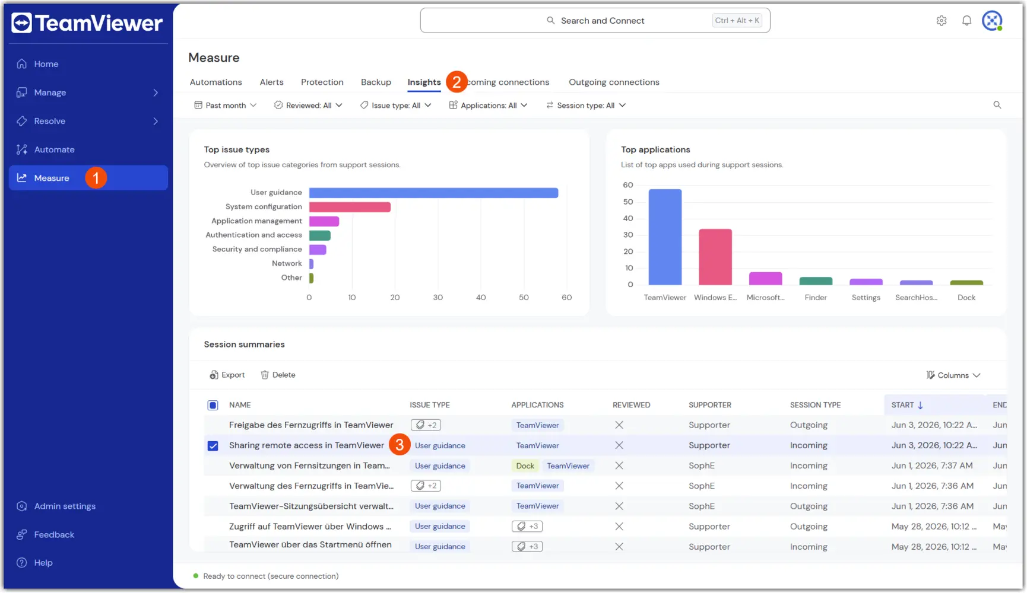Click the SESSION TYPE column header

[x=815, y=405]
